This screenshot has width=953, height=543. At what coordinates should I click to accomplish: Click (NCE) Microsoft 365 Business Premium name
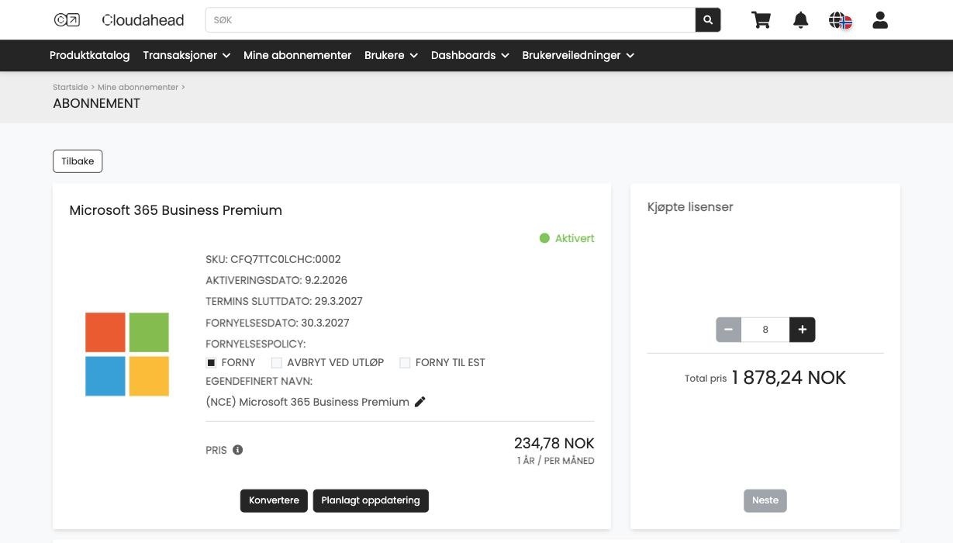307,402
